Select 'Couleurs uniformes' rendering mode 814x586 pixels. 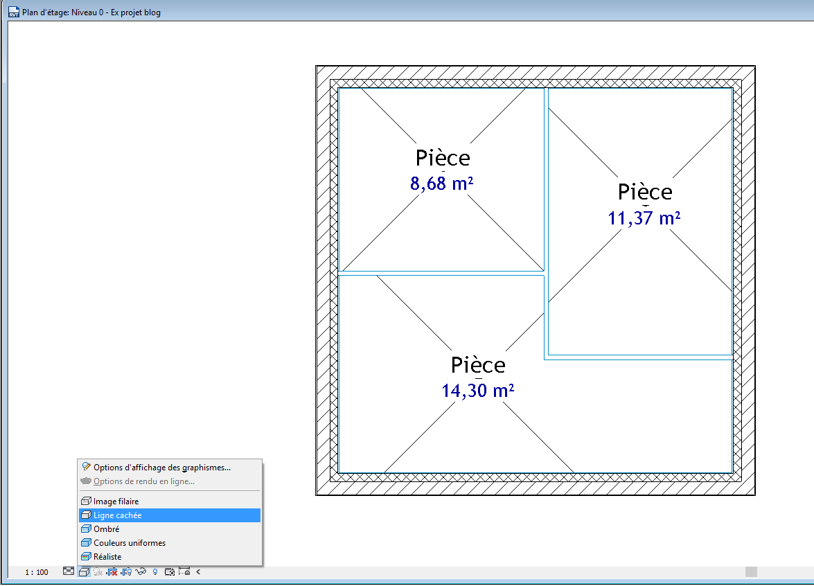click(x=129, y=542)
